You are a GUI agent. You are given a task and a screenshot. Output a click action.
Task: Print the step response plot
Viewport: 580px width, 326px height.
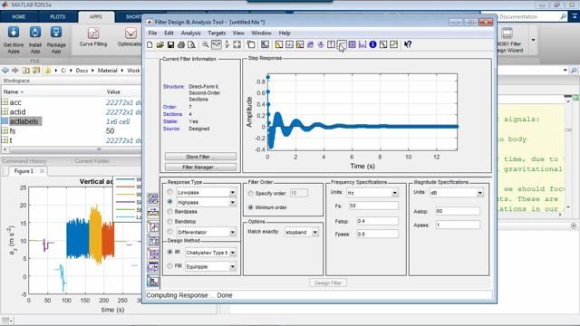coord(181,44)
